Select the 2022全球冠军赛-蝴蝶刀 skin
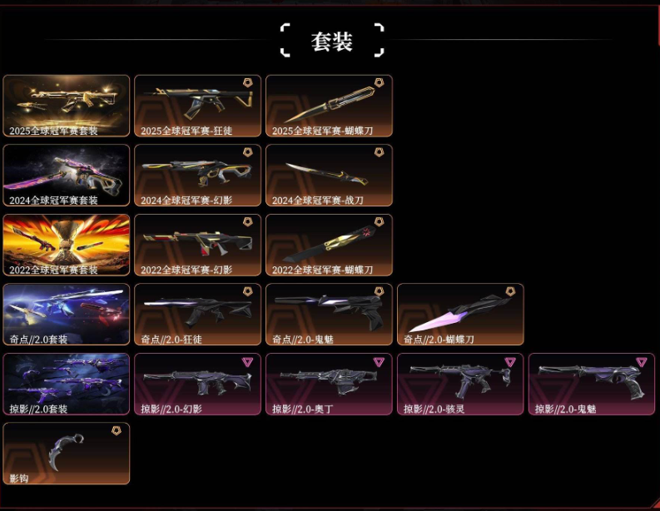The image size is (660, 511). pos(329,245)
